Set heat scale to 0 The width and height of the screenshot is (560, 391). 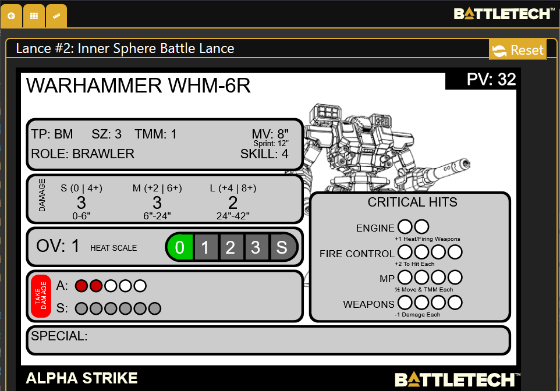180,247
